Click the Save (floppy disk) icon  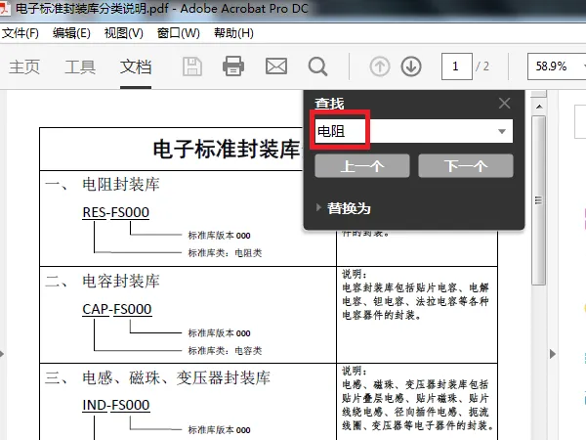pyautogui.click(x=192, y=66)
